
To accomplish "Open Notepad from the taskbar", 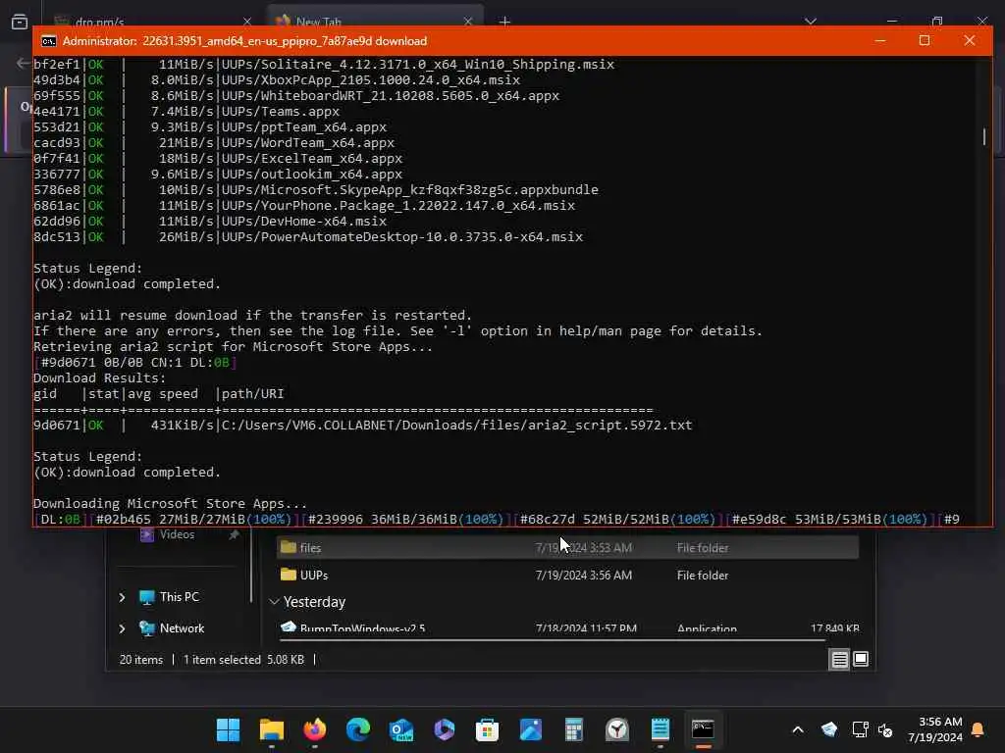I will (x=661, y=729).
